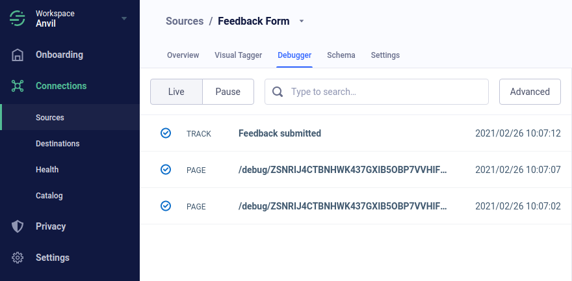The width and height of the screenshot is (572, 281).
Task: Switch debugger to Live mode
Action: (x=176, y=92)
